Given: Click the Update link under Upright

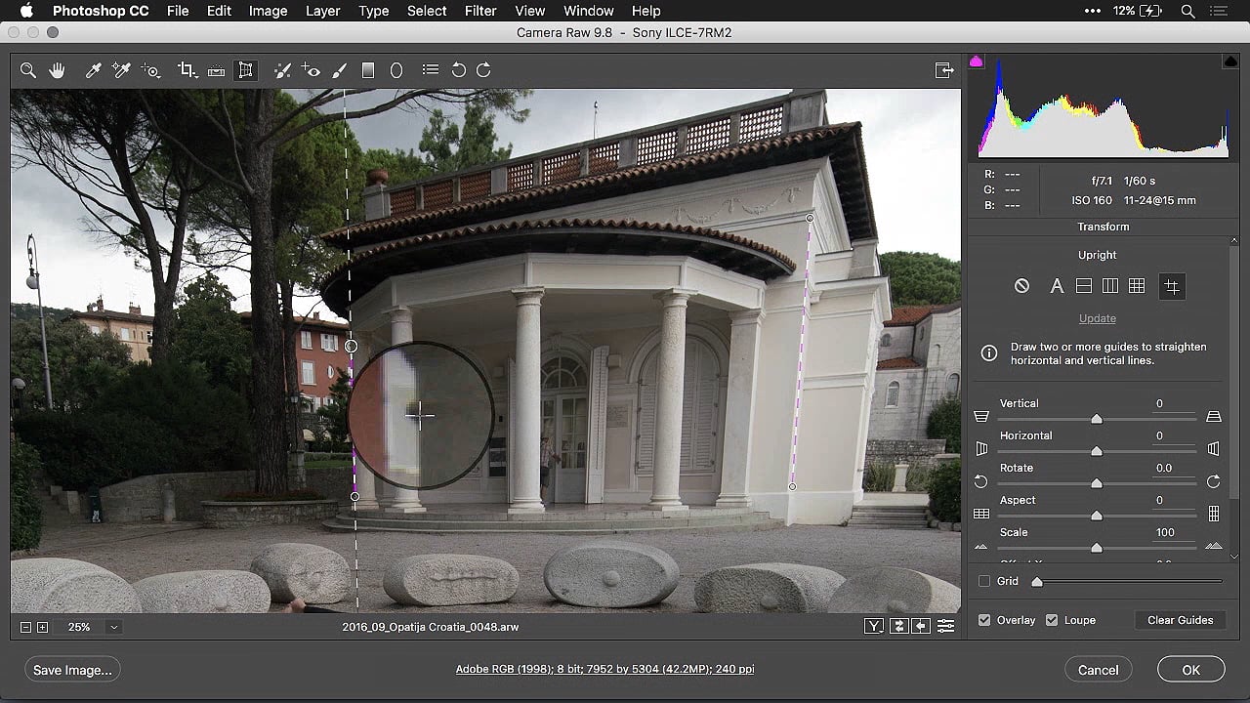Looking at the screenshot, I should [x=1098, y=318].
